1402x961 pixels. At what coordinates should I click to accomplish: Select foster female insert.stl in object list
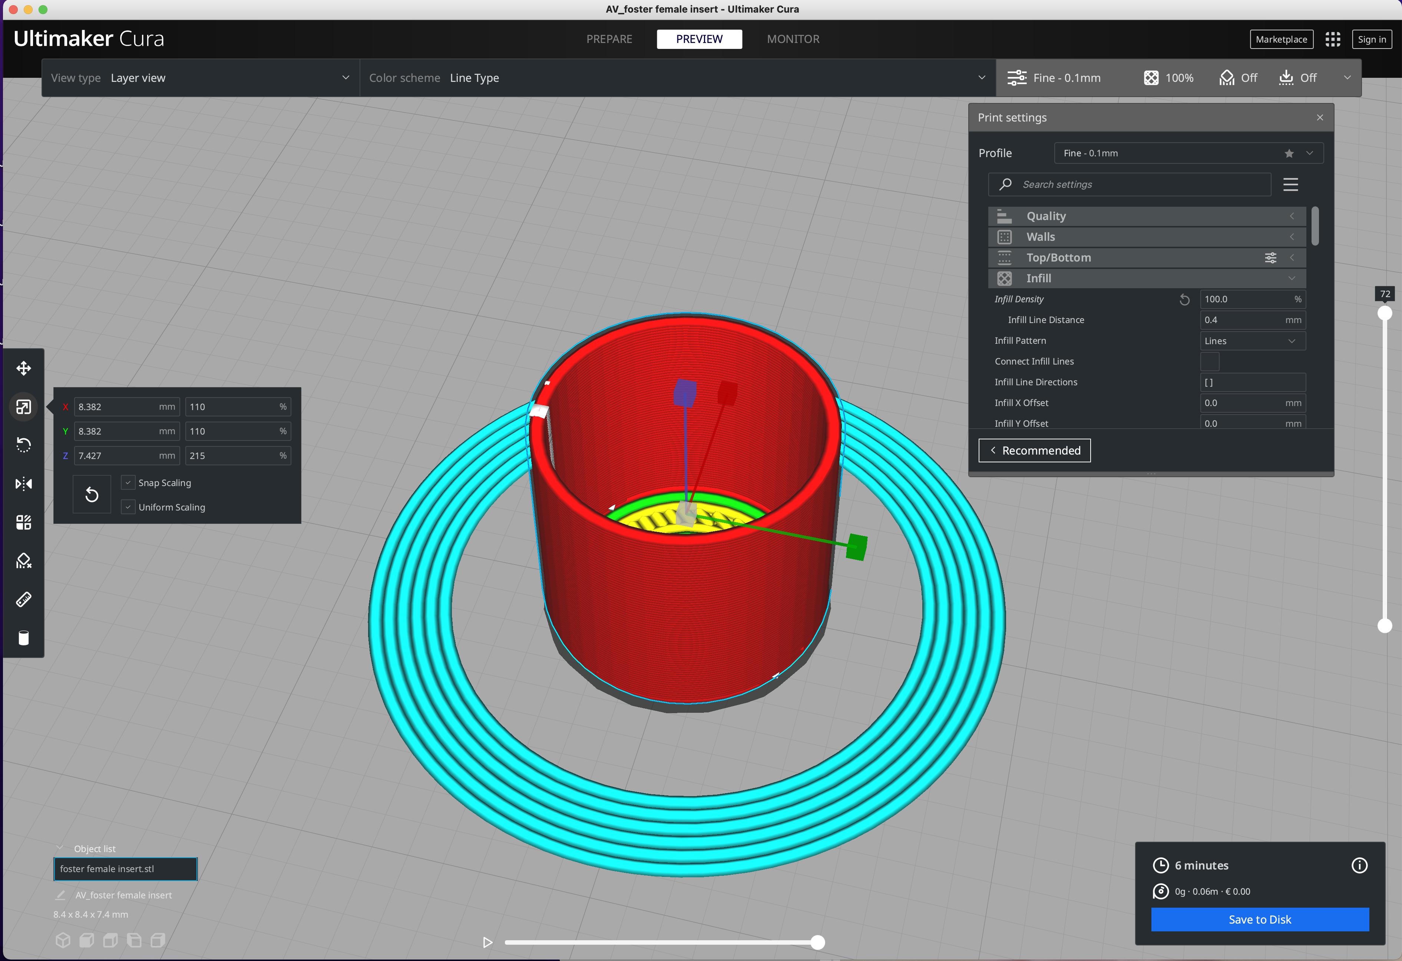(125, 869)
